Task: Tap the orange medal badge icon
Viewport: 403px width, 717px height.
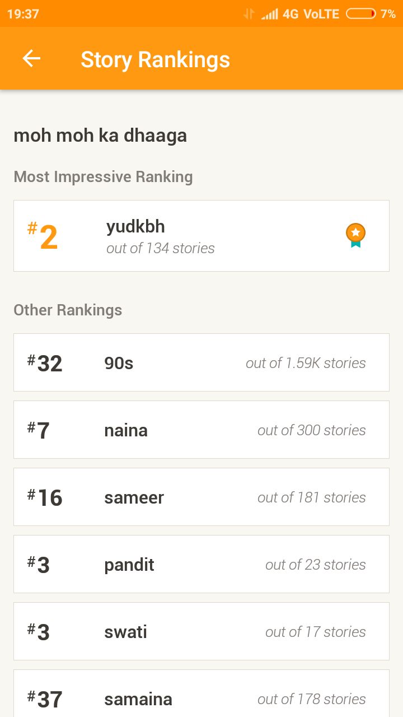Action: [x=355, y=236]
